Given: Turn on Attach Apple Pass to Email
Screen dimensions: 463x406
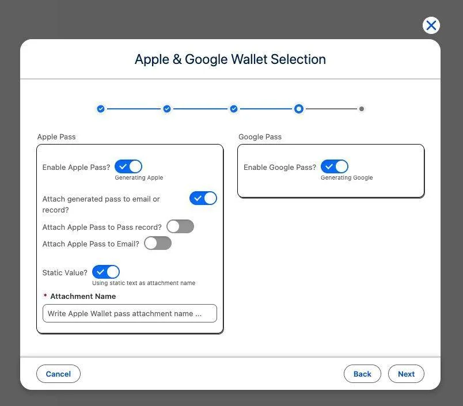Looking at the screenshot, I should click(x=158, y=243).
